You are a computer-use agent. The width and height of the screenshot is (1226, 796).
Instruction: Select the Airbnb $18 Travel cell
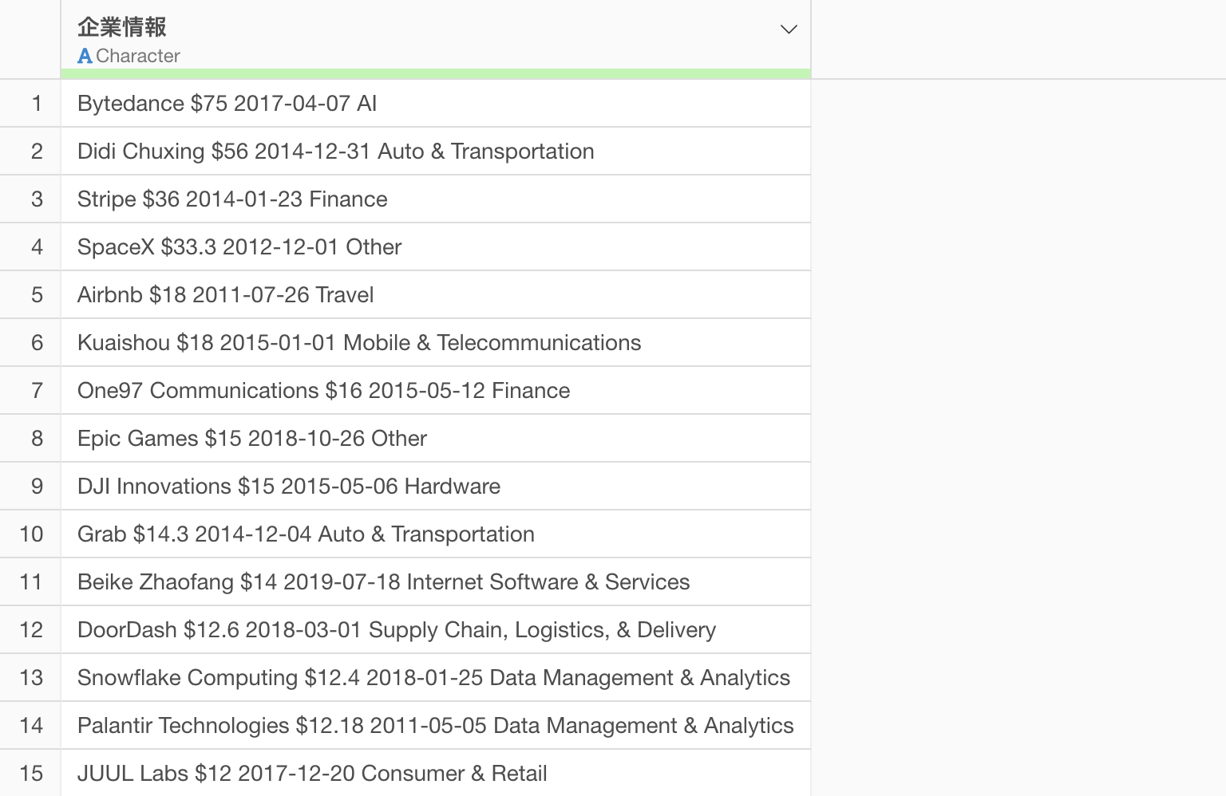225,295
